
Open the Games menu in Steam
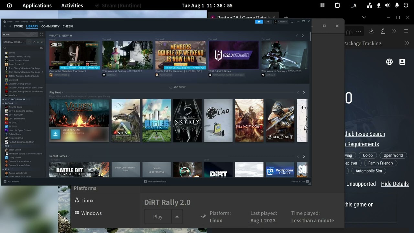33,21
